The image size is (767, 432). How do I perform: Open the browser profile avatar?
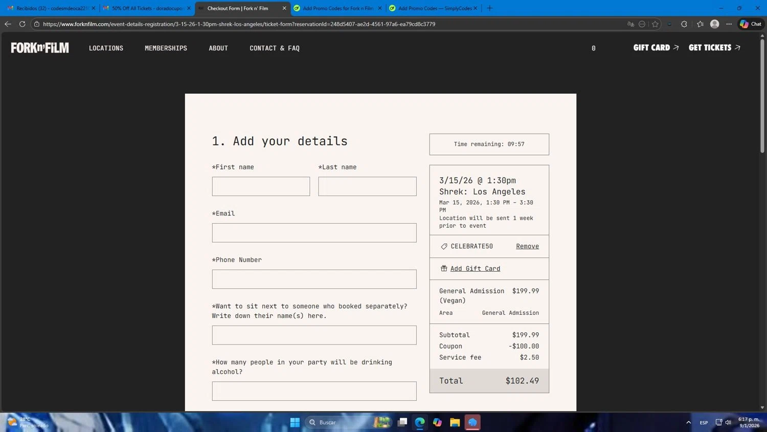pos(715,24)
